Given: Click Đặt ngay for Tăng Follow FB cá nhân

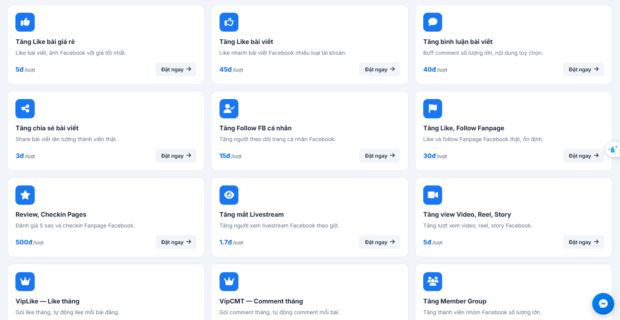Looking at the screenshot, I should coord(380,156).
